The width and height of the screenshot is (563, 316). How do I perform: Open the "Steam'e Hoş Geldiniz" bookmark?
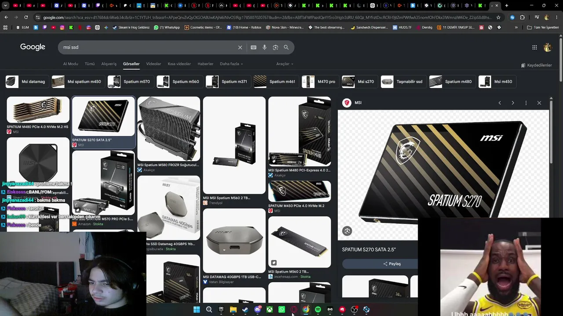click(x=131, y=27)
